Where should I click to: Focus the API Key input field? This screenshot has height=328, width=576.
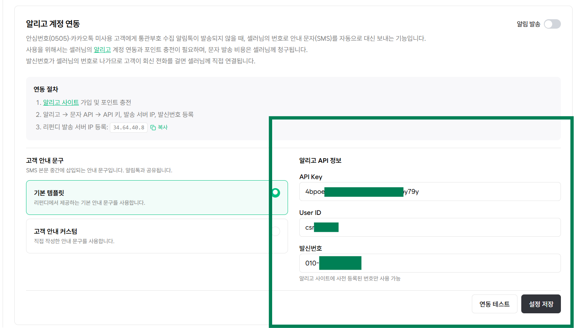click(430, 192)
